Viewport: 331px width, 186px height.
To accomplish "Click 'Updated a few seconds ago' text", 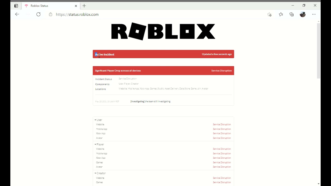I will 217,54.
